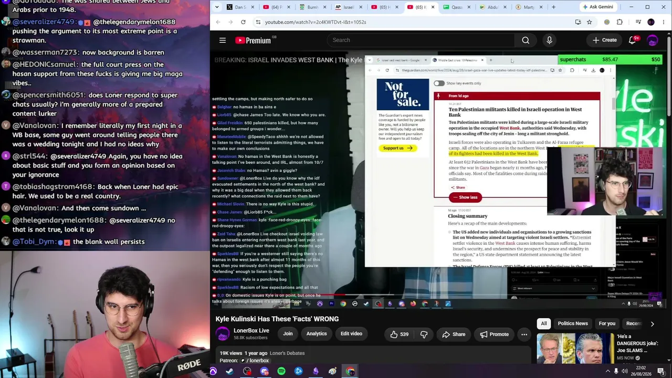672x378 pixels.
Task: Click the install app icon in address bar
Action: (x=578, y=22)
